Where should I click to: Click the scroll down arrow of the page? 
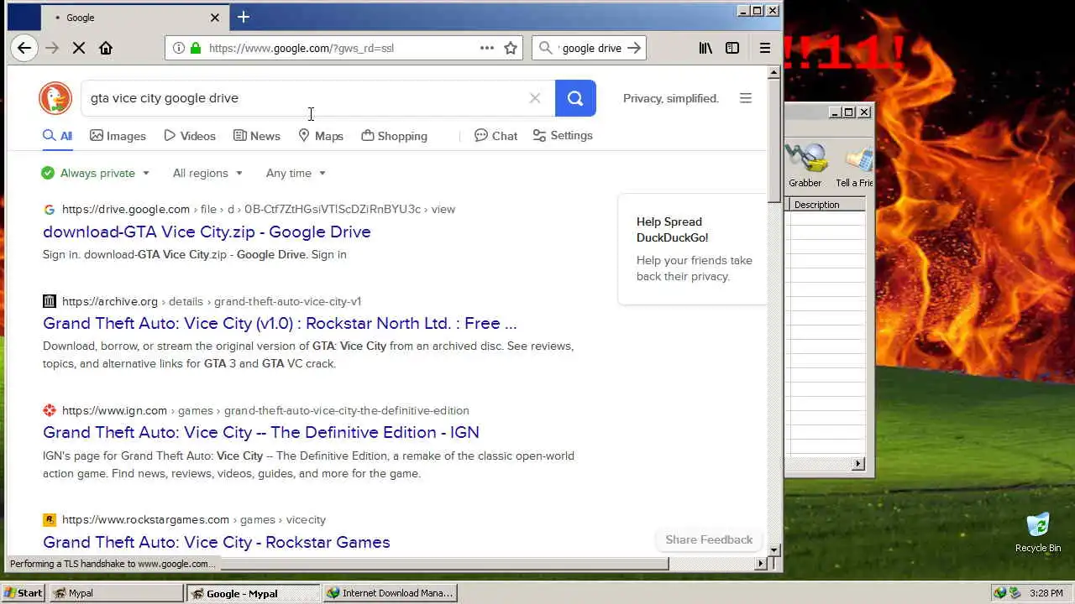774,549
